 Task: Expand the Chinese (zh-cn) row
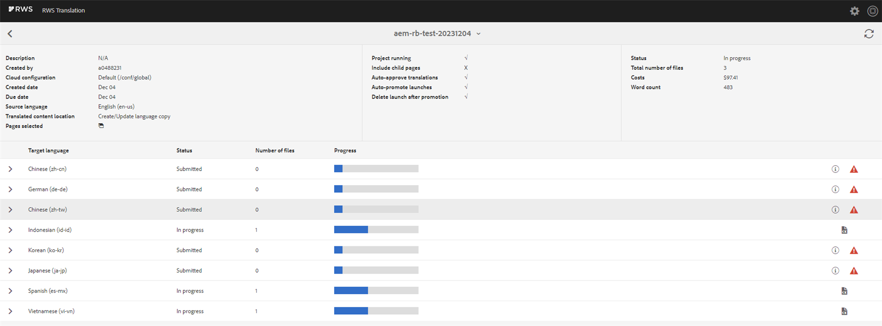pyautogui.click(x=10, y=169)
